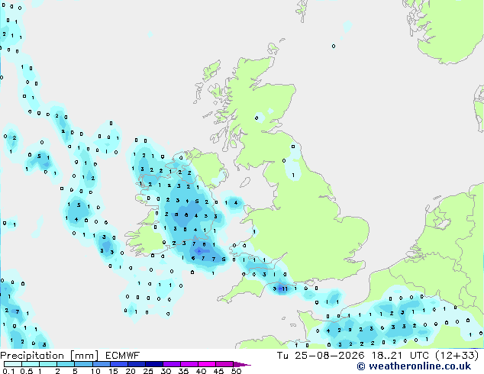Click the legend label '0.1'
Screen dimensions: 484x374
(8, 371)
